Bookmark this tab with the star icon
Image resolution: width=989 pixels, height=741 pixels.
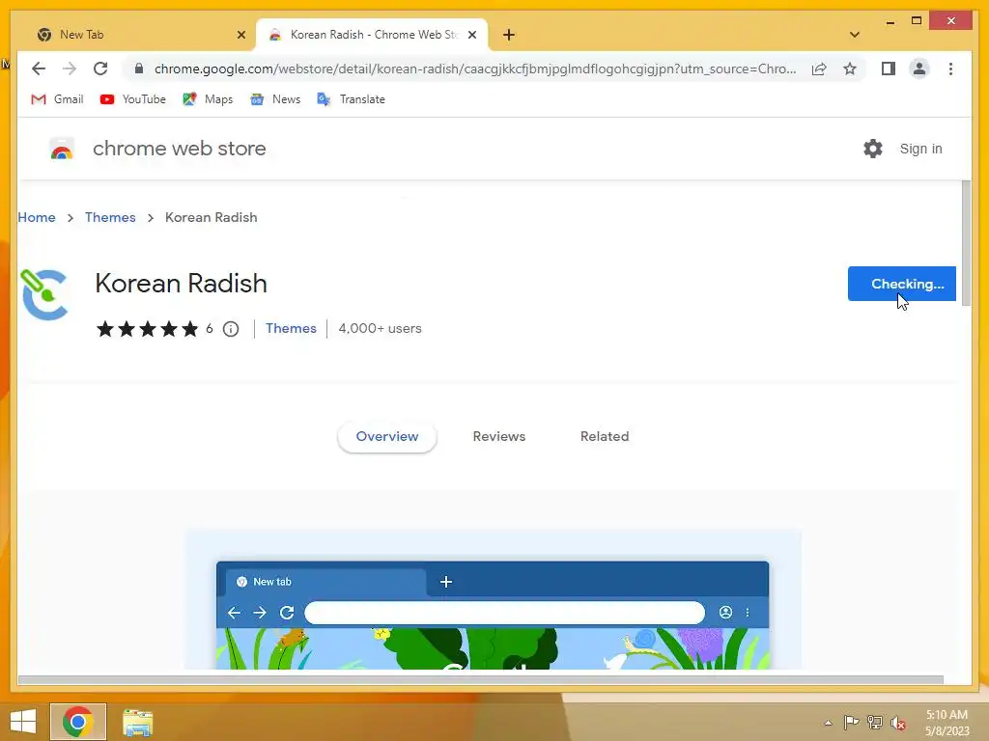point(850,69)
